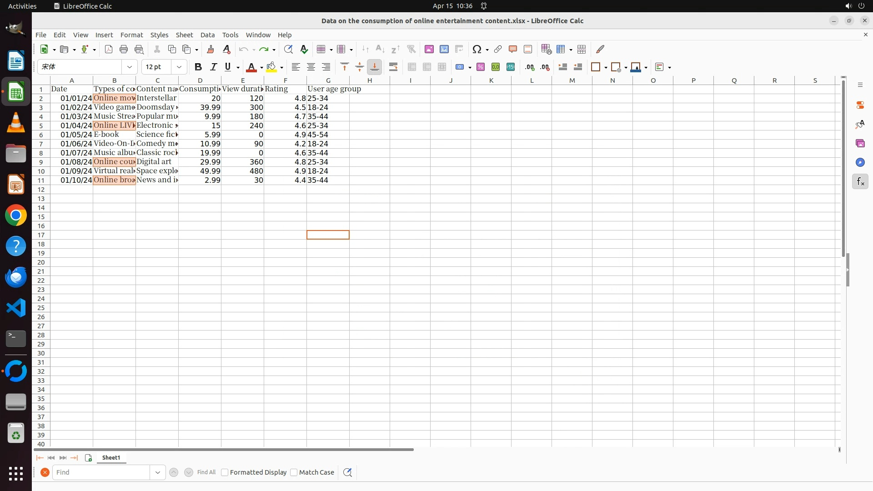Click the Wrap Text icon
Image resolution: width=873 pixels, height=491 pixels.
pyautogui.click(x=393, y=67)
